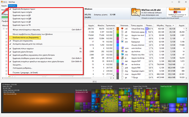Screen dimensions: 189x117
Task: Toggle 'Εμφάνιση δυναμικών τιμών' option
Action: [22, 9]
